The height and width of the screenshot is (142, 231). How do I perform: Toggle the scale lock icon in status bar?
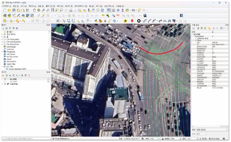[163, 139]
